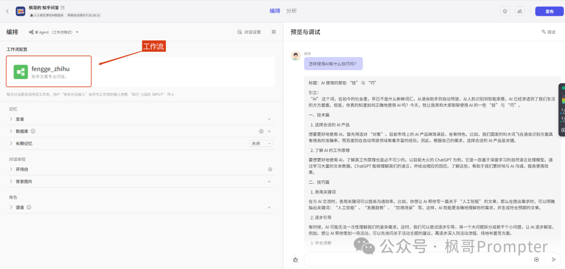Click the add icon in 背景图片 row
This screenshot has width=565, height=269.
point(269,182)
